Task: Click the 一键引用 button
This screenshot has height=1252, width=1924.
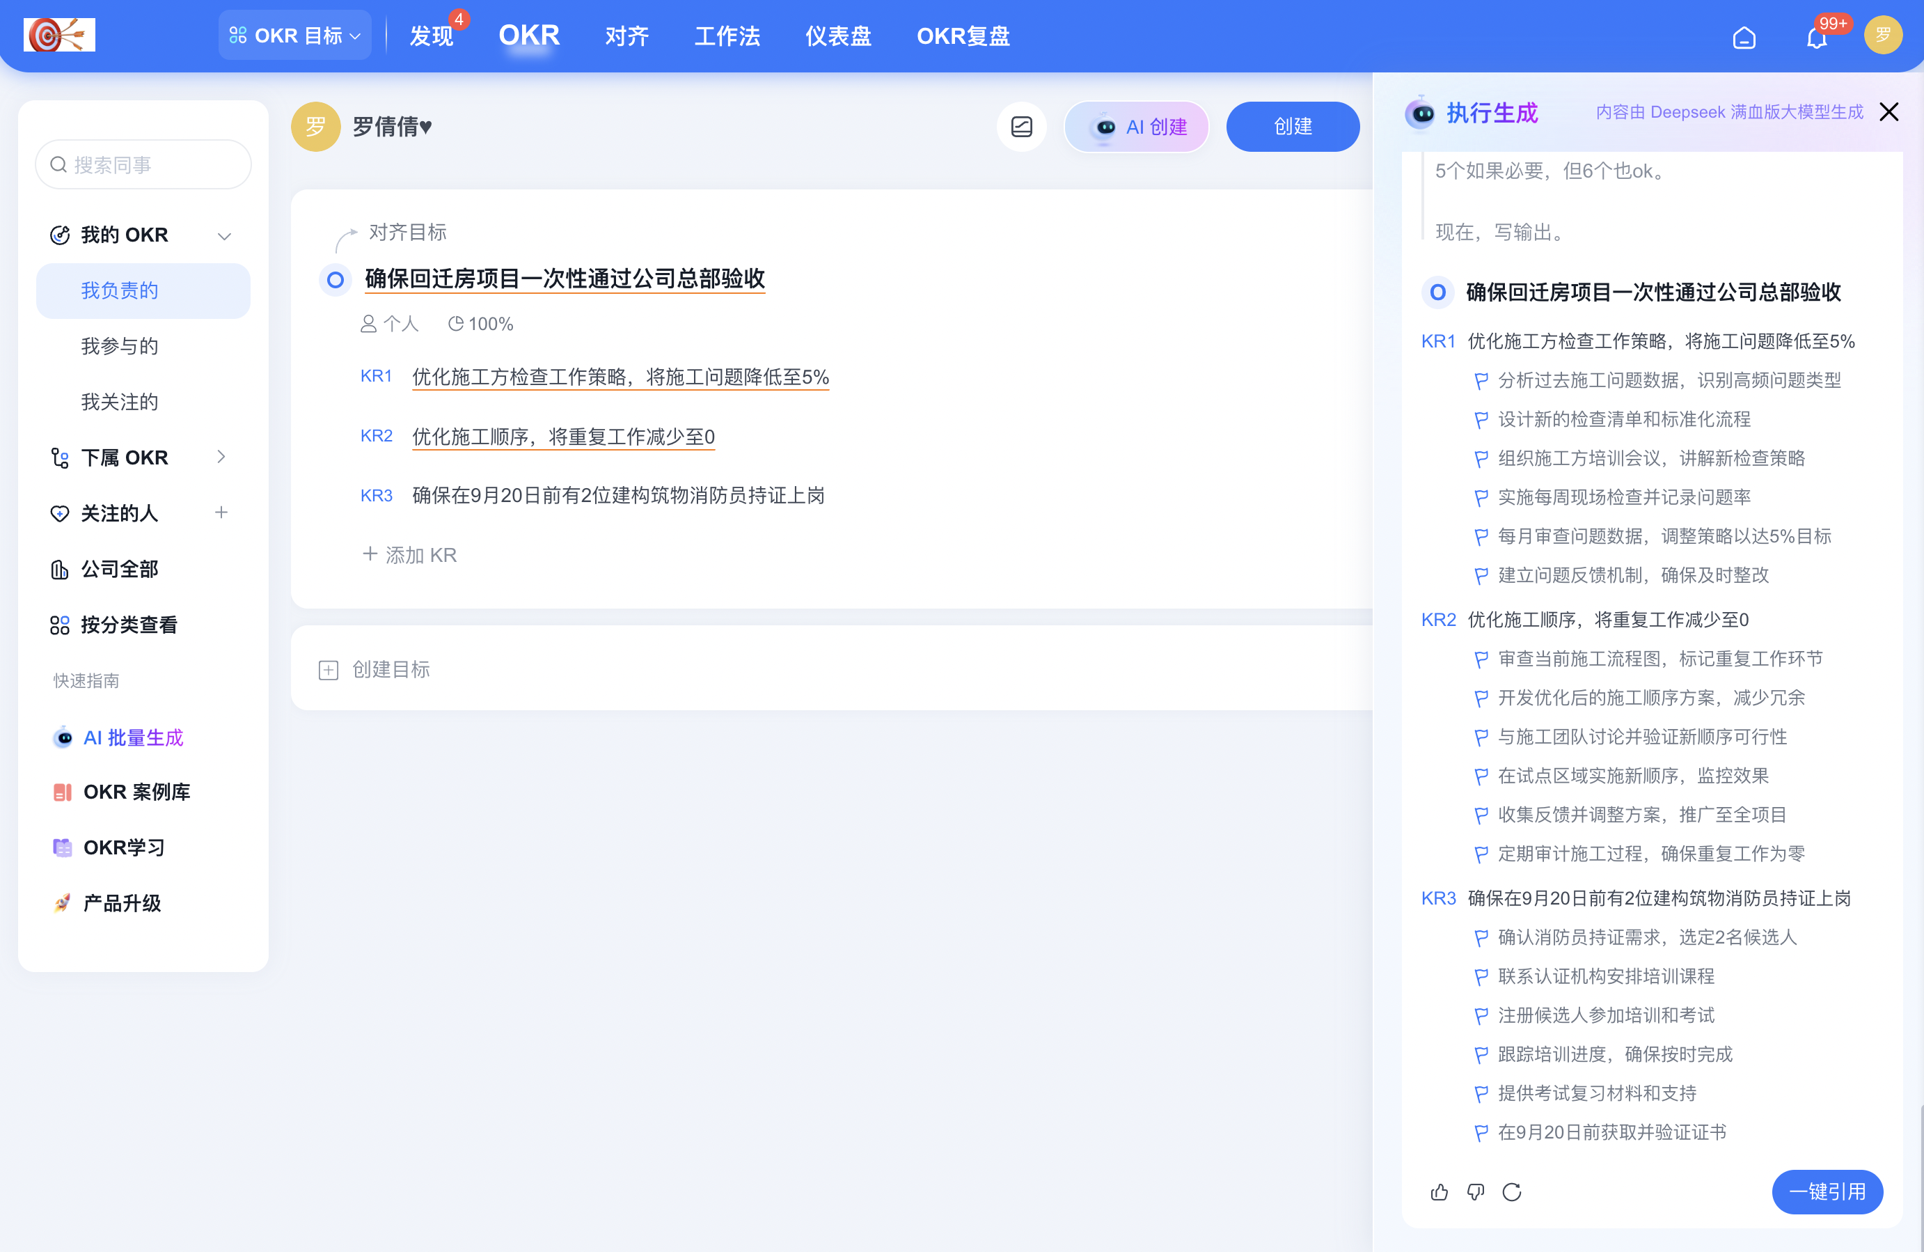Action: coord(1827,1191)
